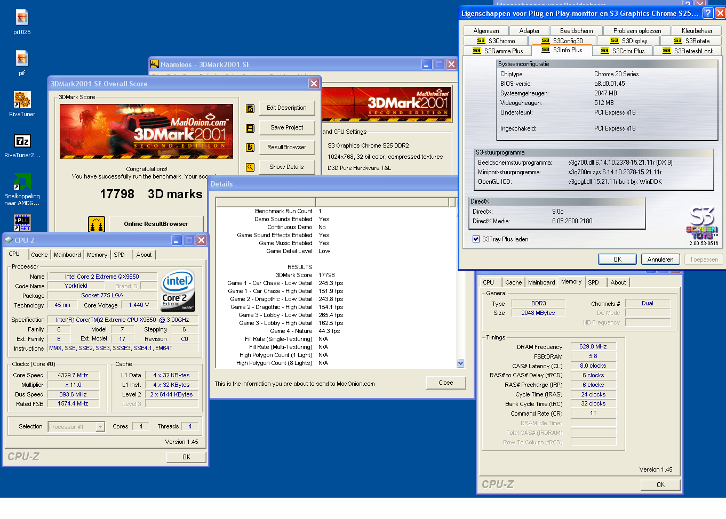The width and height of the screenshot is (726, 519).
Task: Open the S3Rotate tab
Action: coord(691,41)
